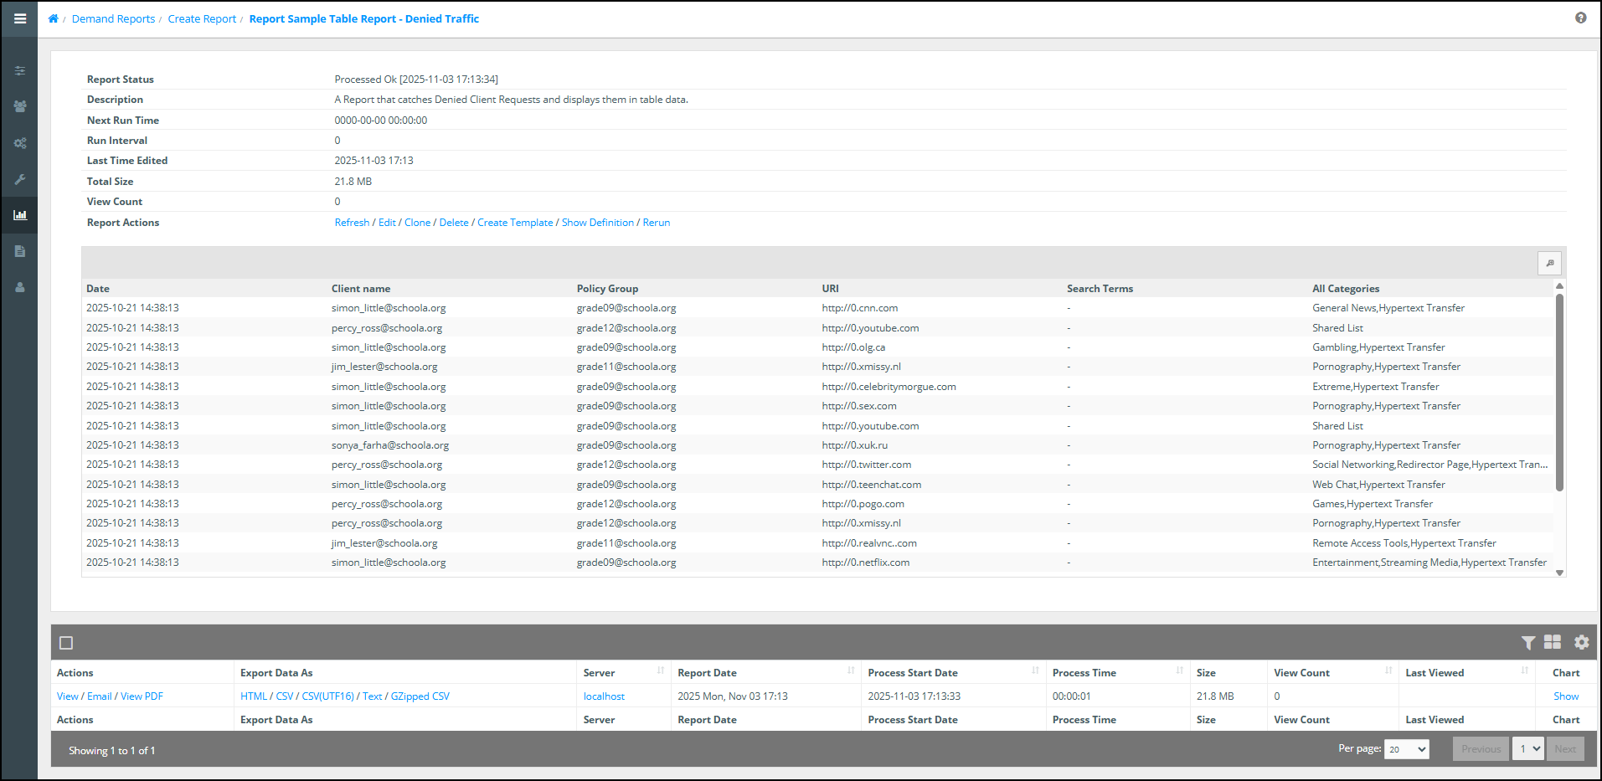Click the Show chart link
Image resolution: width=1602 pixels, height=781 pixels.
click(x=1566, y=696)
